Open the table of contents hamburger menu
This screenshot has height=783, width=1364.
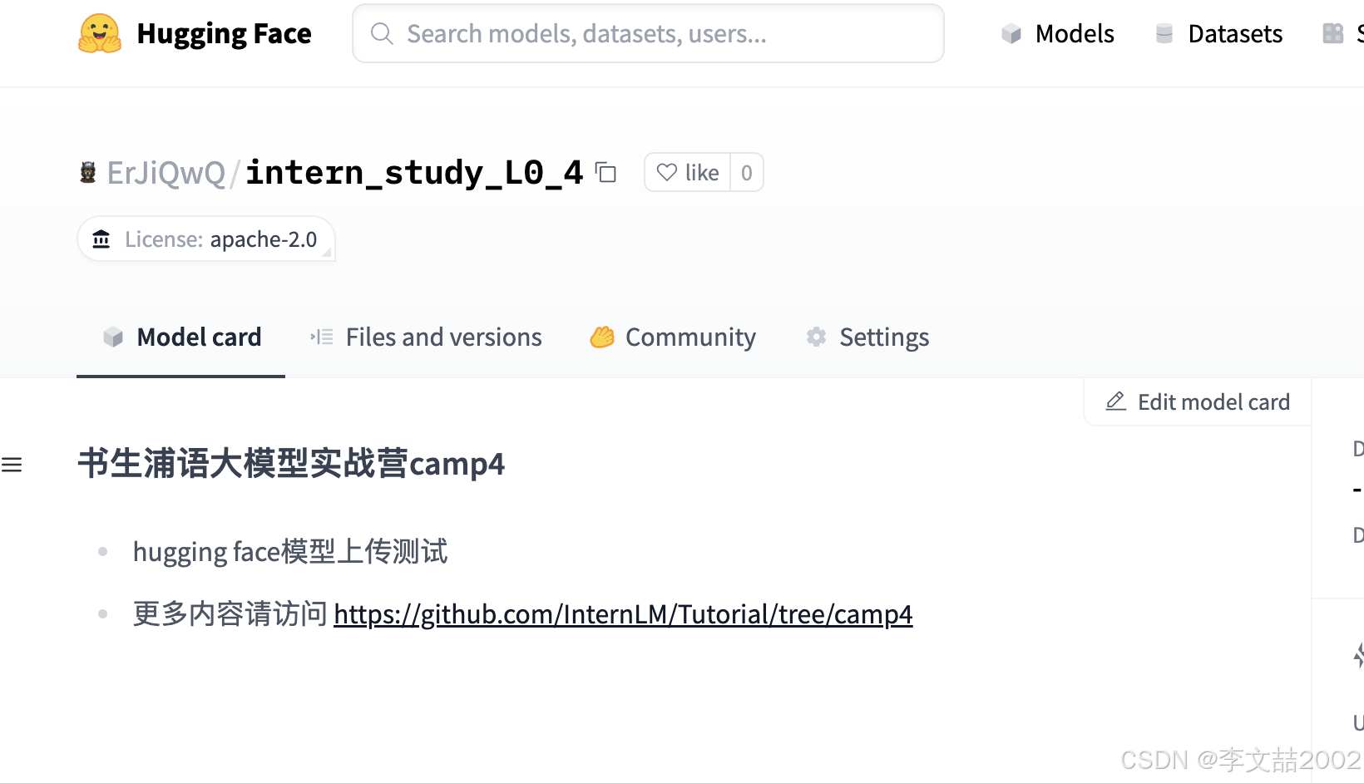[12, 464]
